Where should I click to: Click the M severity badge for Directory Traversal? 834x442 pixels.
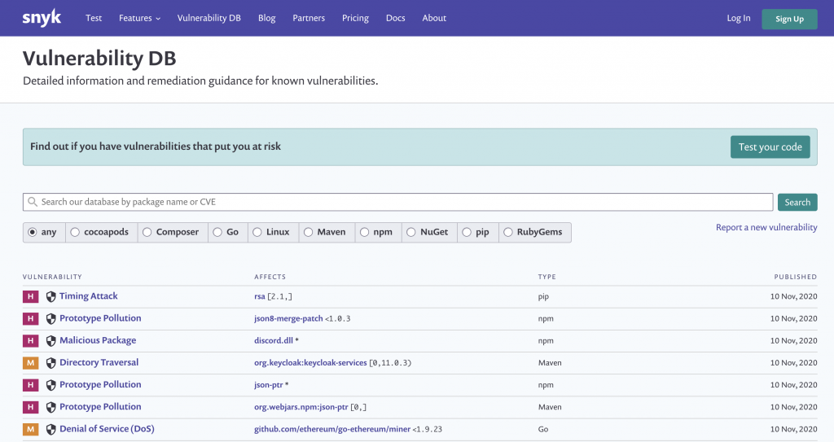[30, 363]
